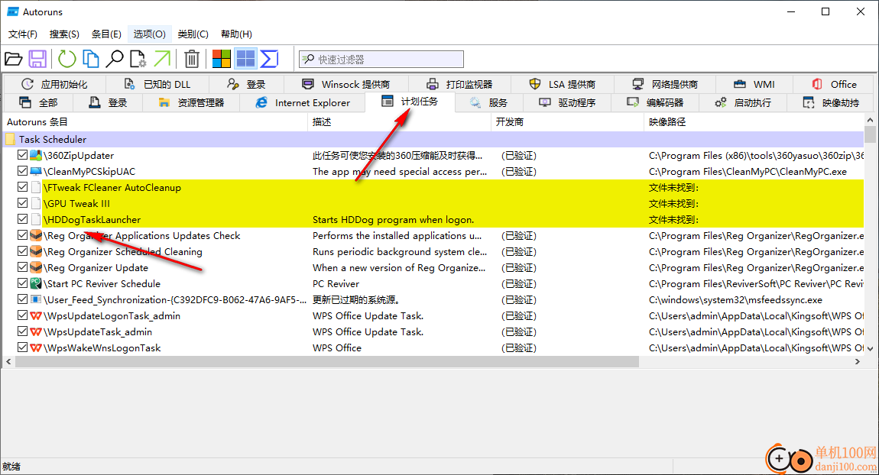
Task: Sort by the 开发商 column header
Action: coord(568,122)
